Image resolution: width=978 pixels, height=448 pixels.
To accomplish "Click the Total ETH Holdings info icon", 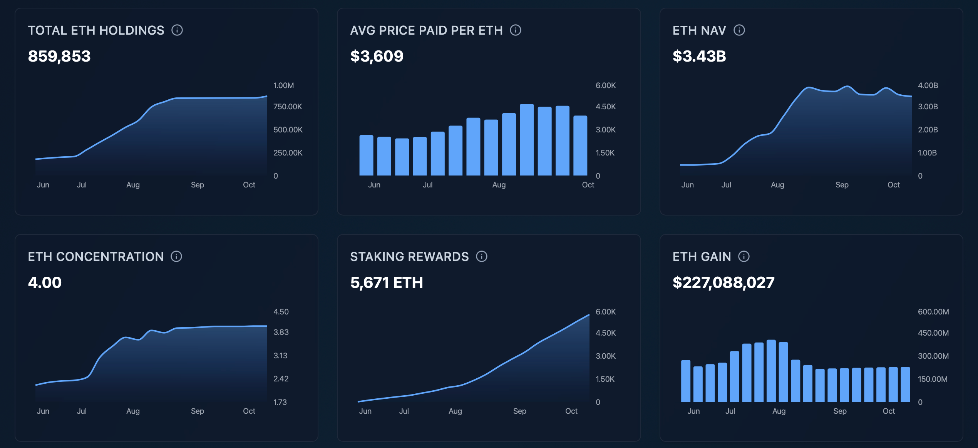I will [178, 30].
